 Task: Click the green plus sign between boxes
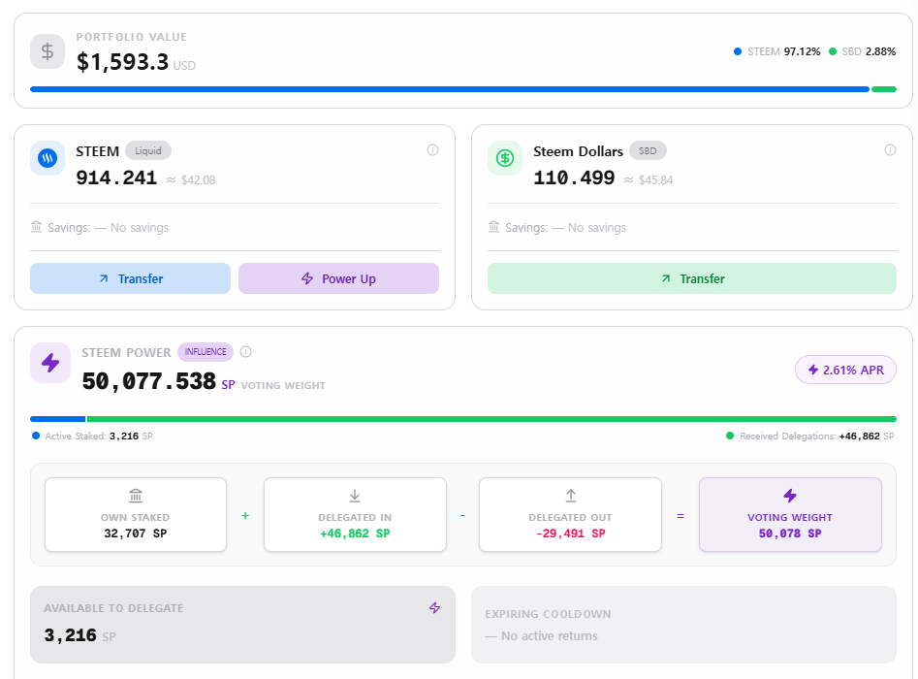click(x=245, y=515)
